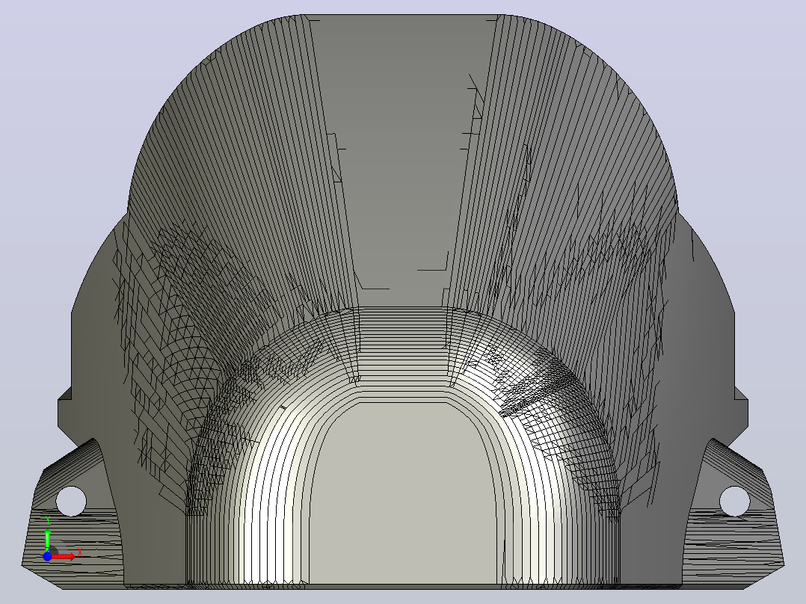Screen dimensions: 806x604
Task: Click the red X axis arrow of the triad
Action: pyautogui.click(x=64, y=557)
